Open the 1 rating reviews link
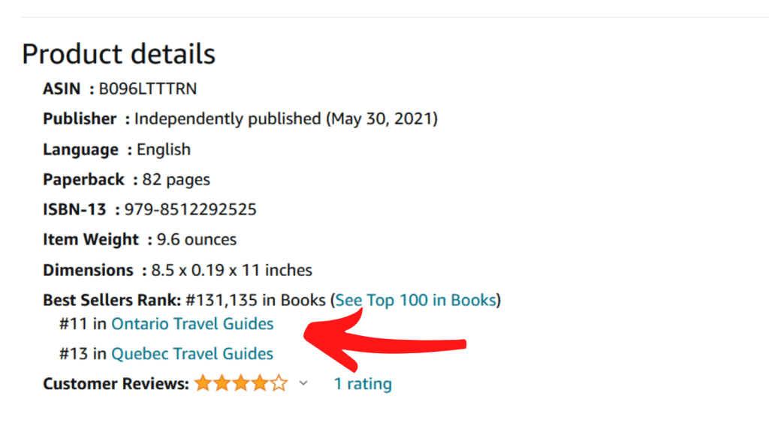The image size is (769, 432). 363,384
